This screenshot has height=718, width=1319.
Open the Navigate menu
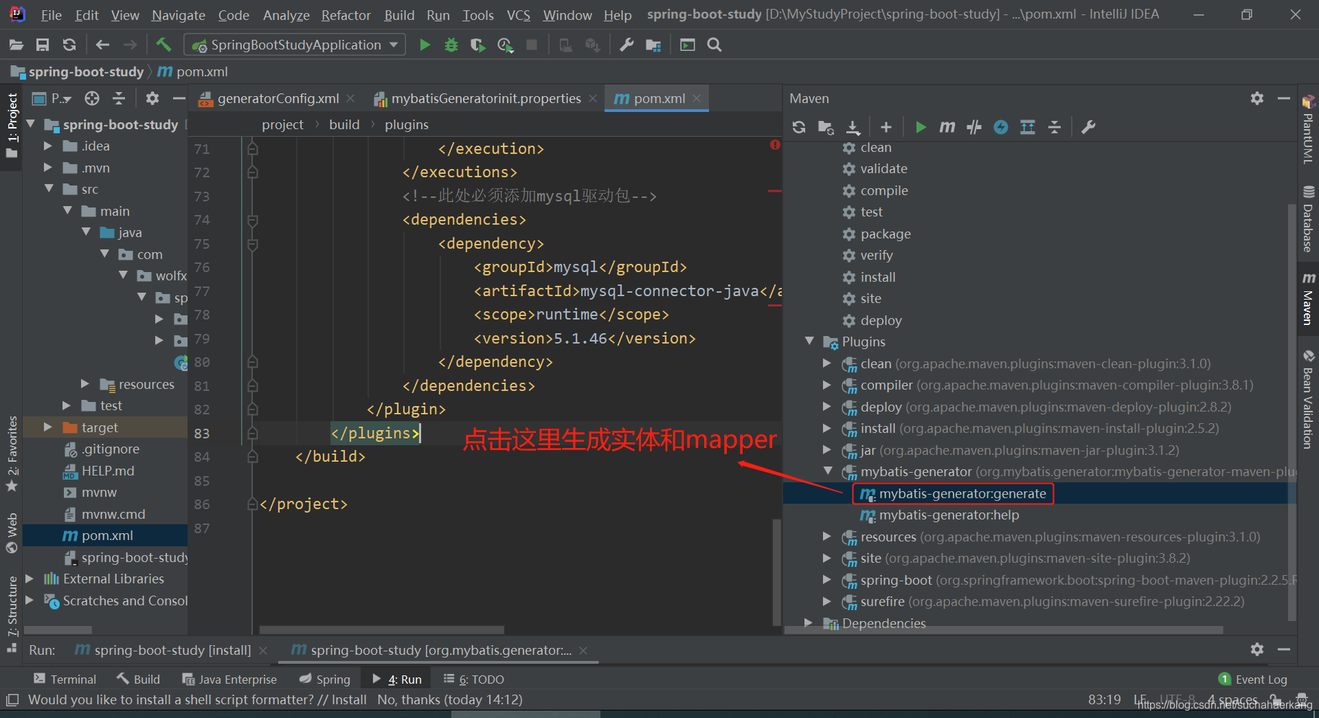(x=178, y=14)
